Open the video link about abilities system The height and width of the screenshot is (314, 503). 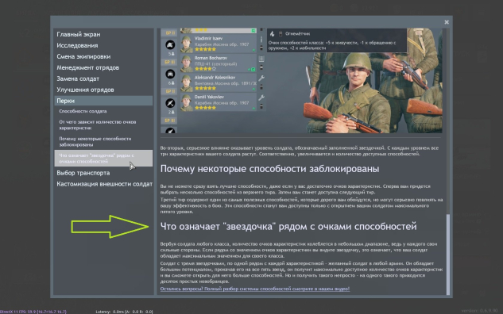coord(255,289)
